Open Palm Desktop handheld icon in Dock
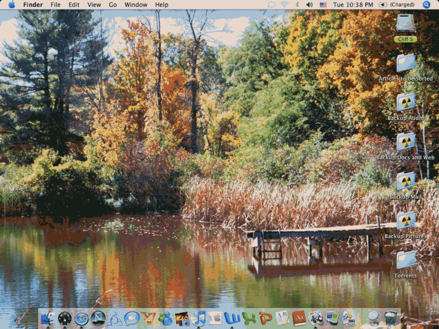This screenshot has height=329, width=439. click(x=333, y=318)
